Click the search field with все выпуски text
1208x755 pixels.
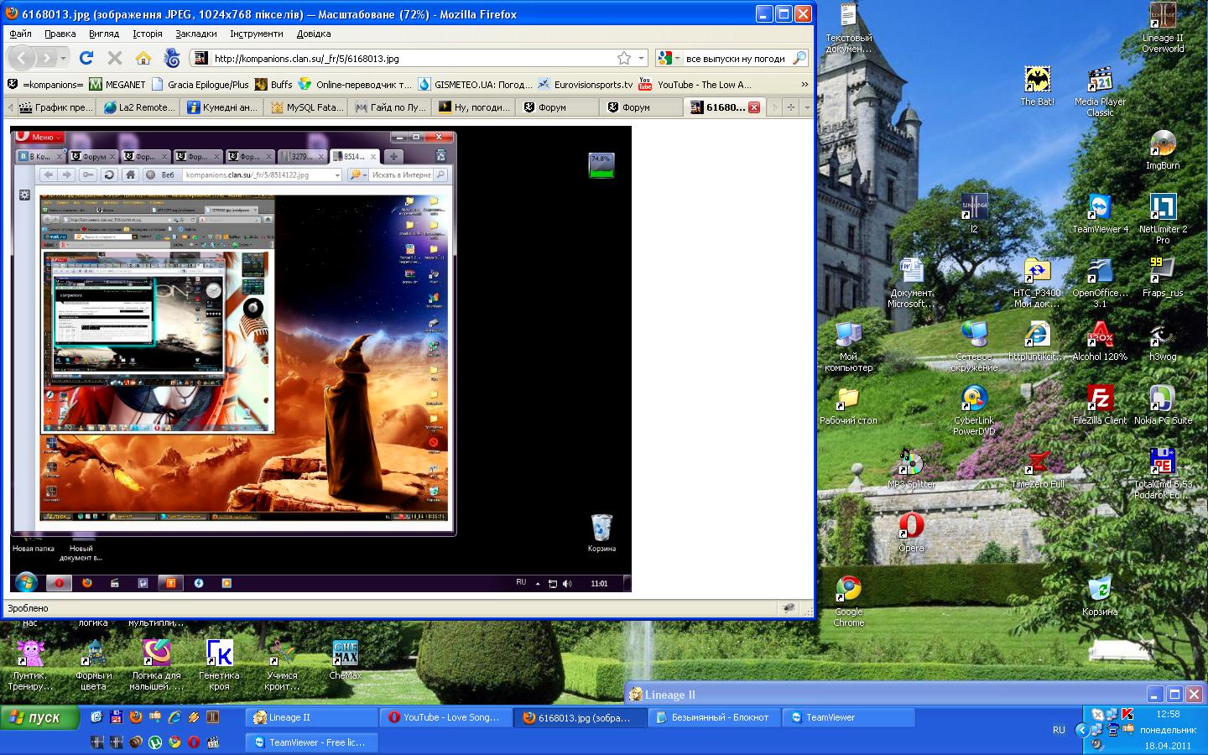coord(736,59)
